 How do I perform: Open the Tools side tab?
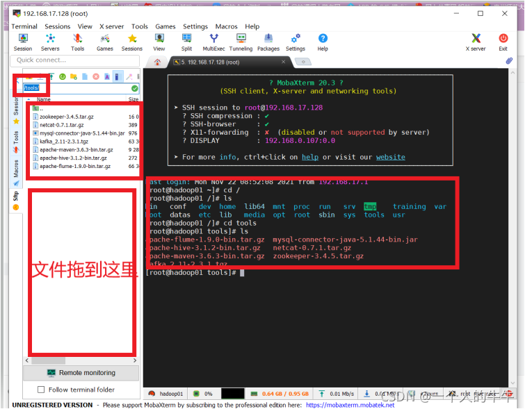pos(16,142)
